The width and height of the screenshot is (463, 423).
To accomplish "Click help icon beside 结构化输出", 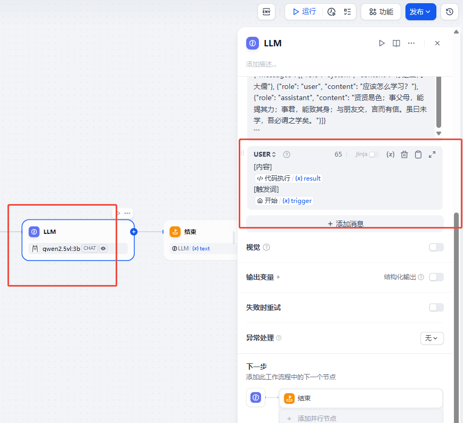I will point(421,277).
